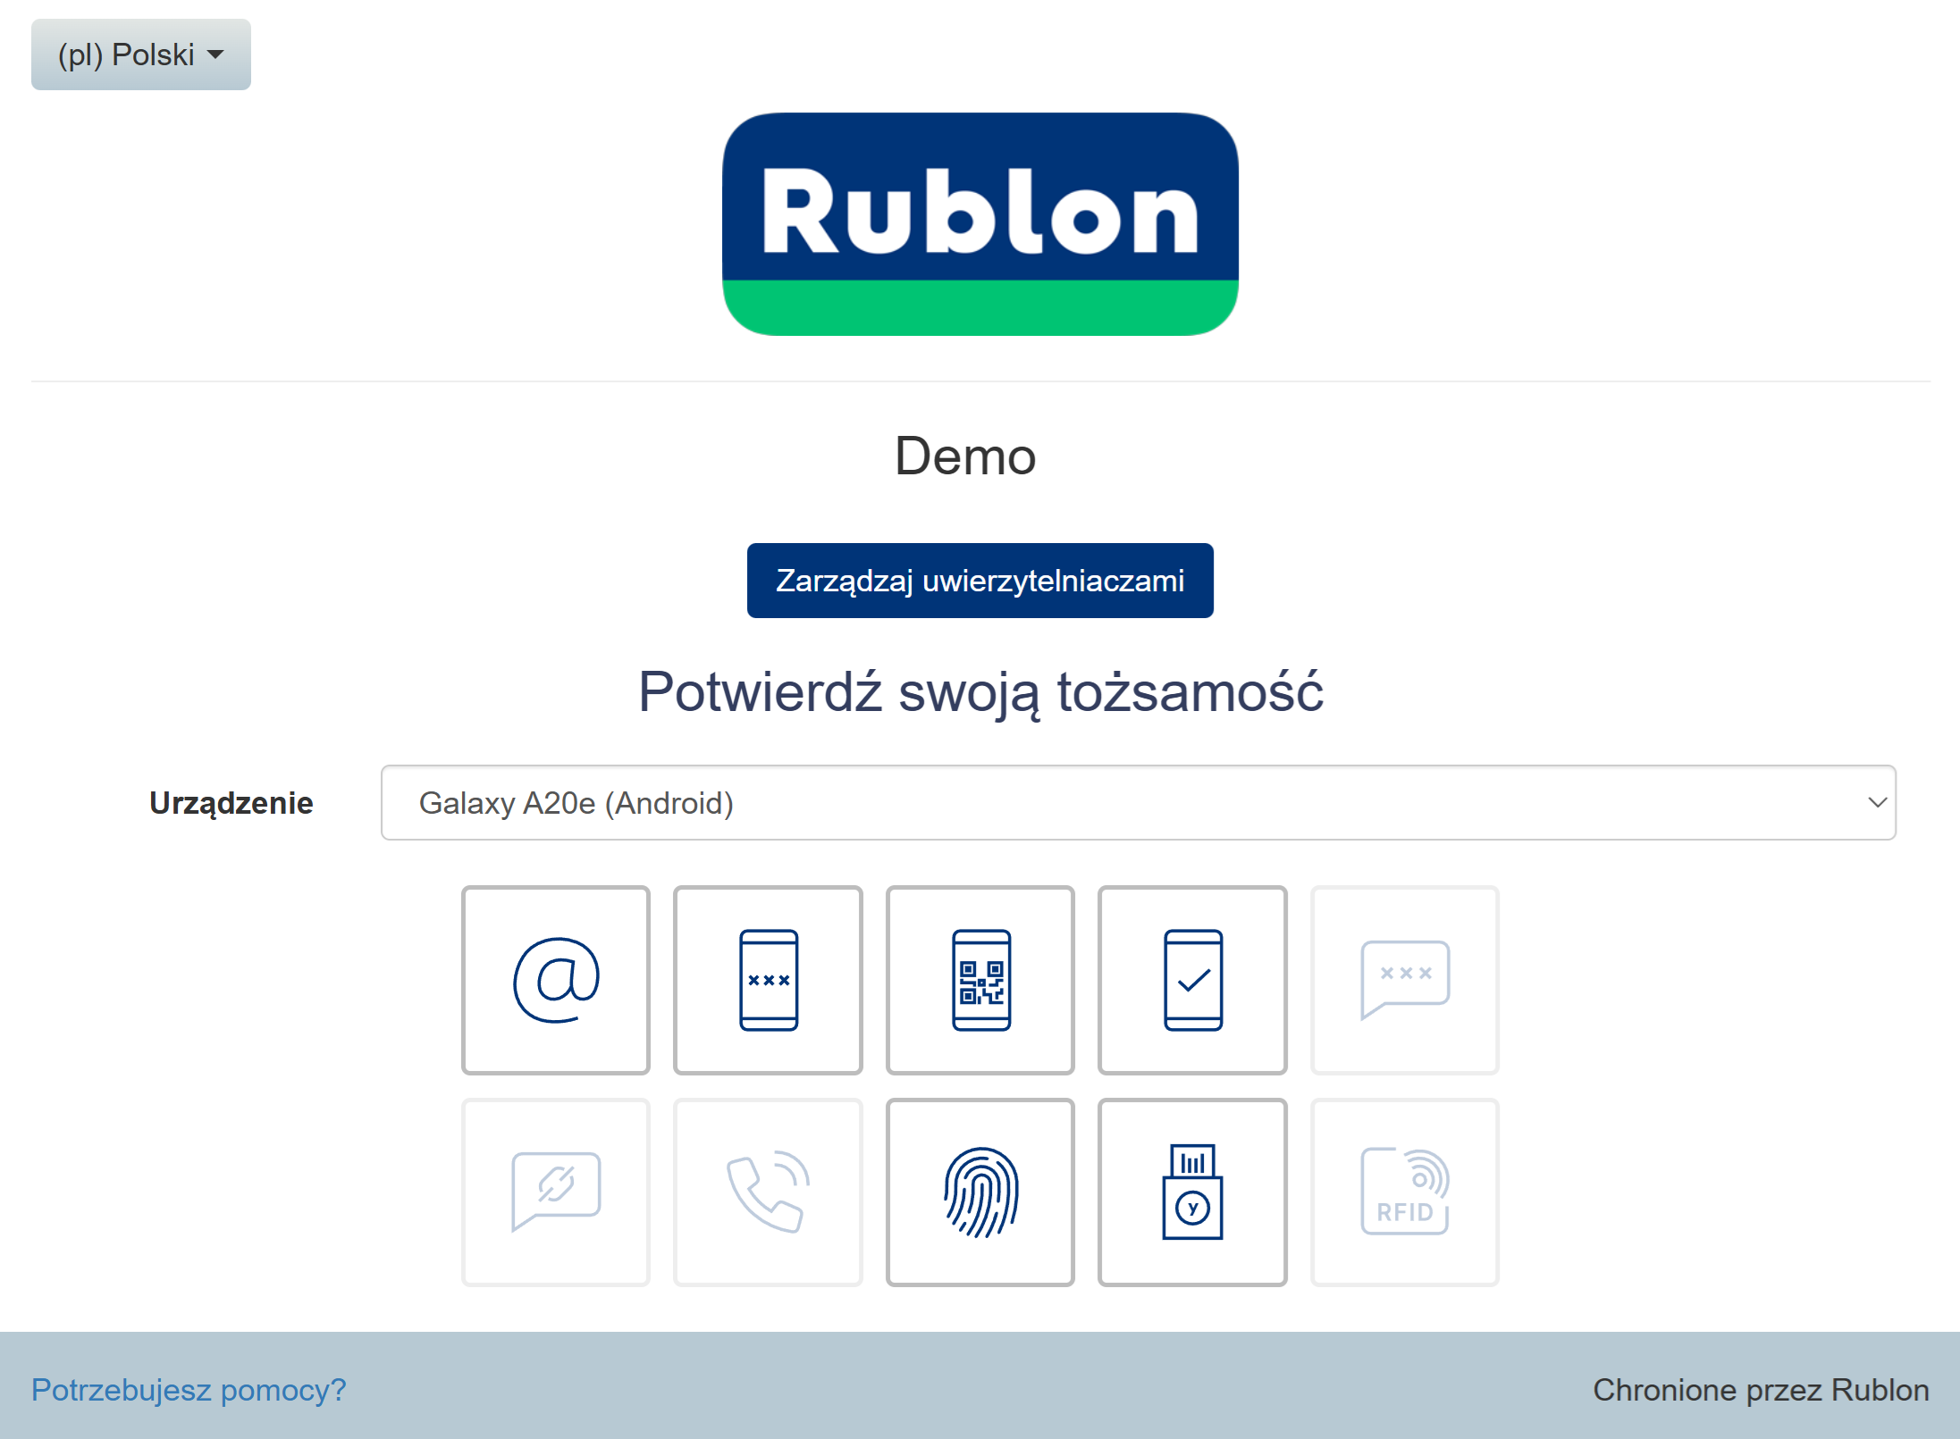Select the Email link authentication method
The height and width of the screenshot is (1439, 1960).
pyautogui.click(x=555, y=980)
